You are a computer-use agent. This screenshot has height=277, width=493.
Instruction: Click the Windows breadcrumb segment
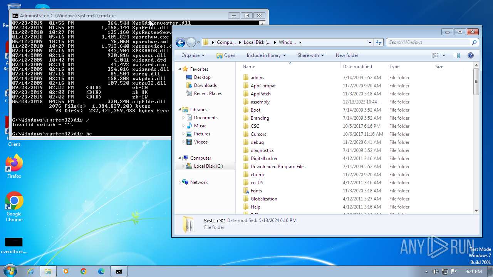click(287, 42)
